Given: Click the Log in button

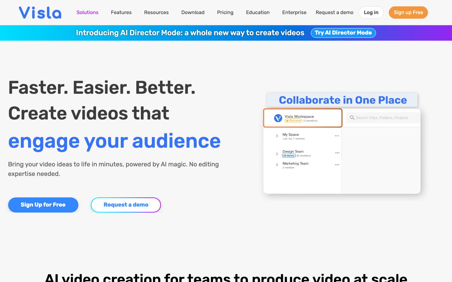Looking at the screenshot, I should coord(371,12).
